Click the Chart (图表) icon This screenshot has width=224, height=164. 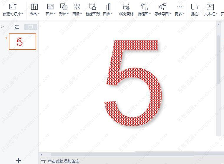tap(107, 7)
